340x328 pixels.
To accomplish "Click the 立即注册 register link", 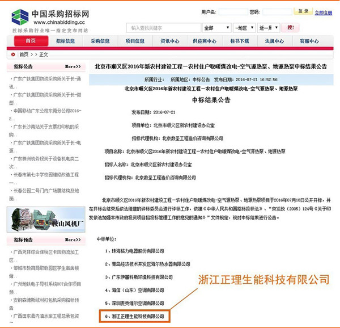I will pyautogui.click(x=324, y=12).
